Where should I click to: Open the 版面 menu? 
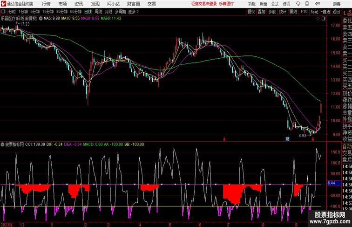pos(264,4)
